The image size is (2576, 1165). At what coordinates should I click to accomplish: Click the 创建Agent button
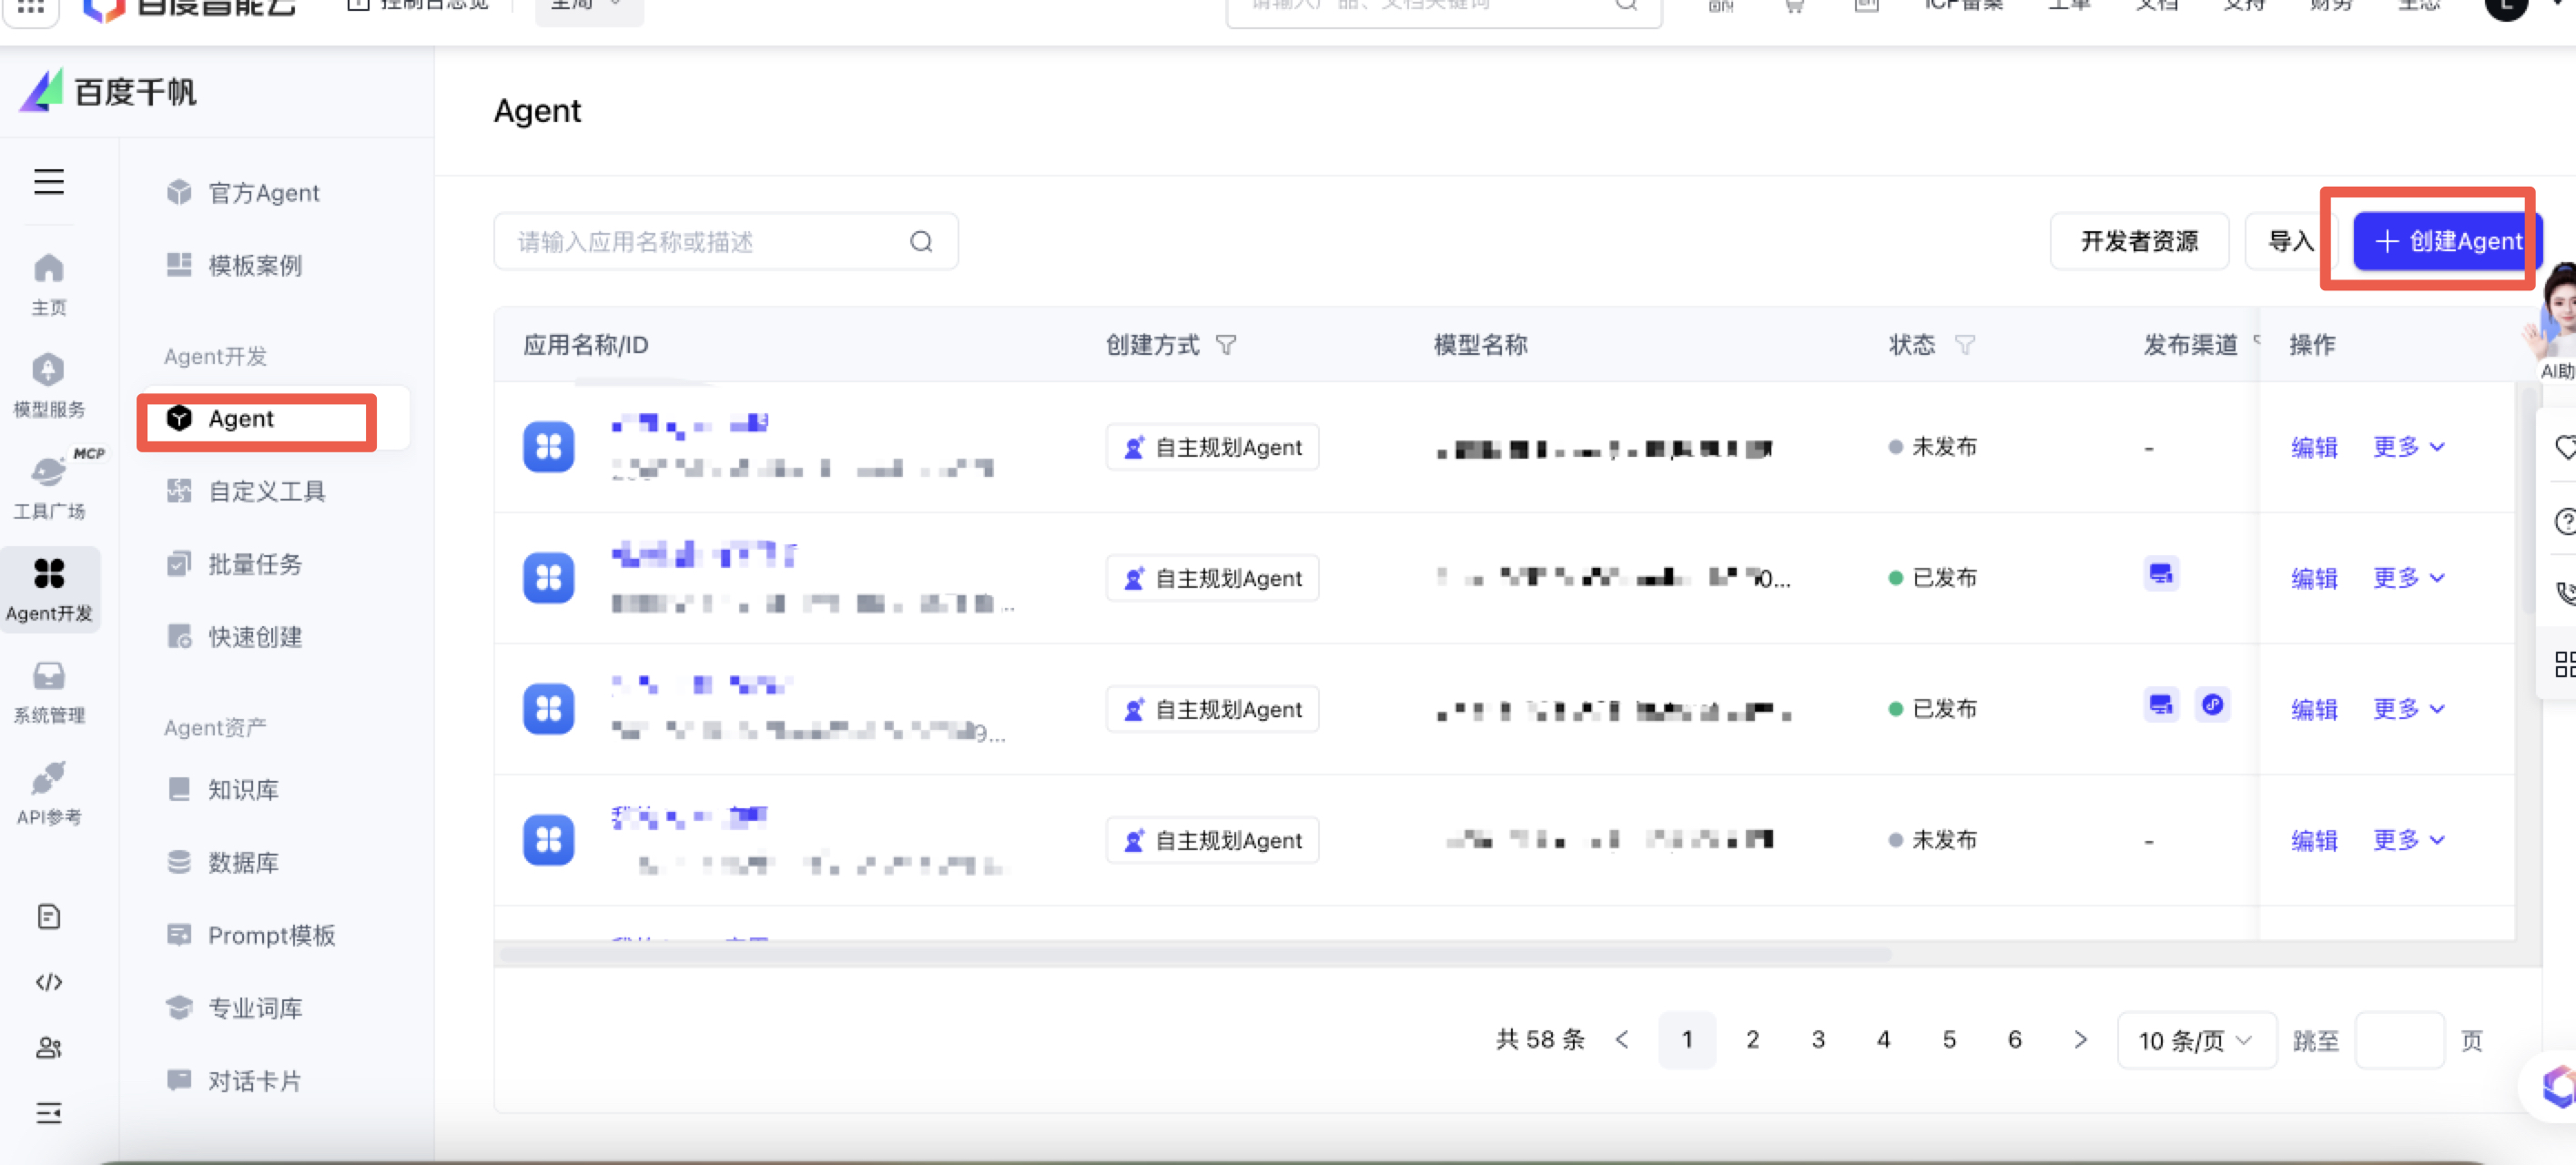pyautogui.click(x=2448, y=241)
